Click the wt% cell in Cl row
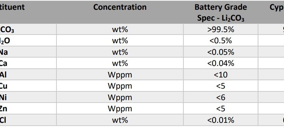284x127 pixels. pyautogui.click(x=120, y=120)
